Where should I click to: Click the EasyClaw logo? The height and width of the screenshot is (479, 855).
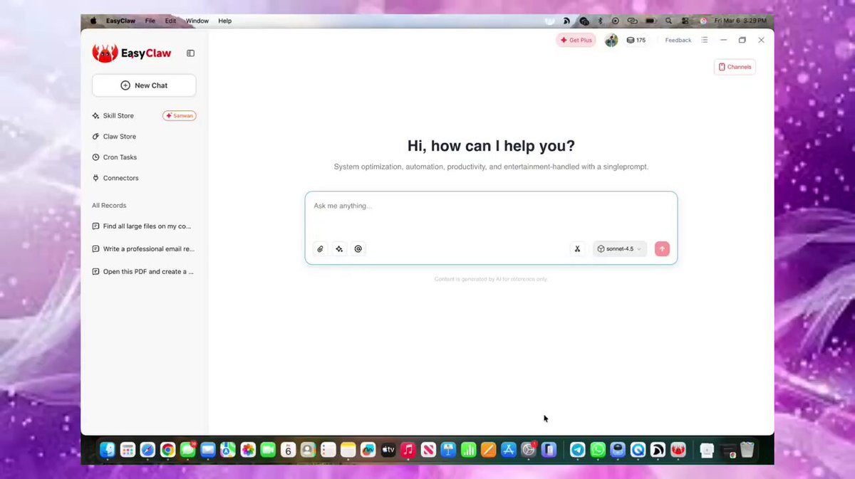click(132, 53)
